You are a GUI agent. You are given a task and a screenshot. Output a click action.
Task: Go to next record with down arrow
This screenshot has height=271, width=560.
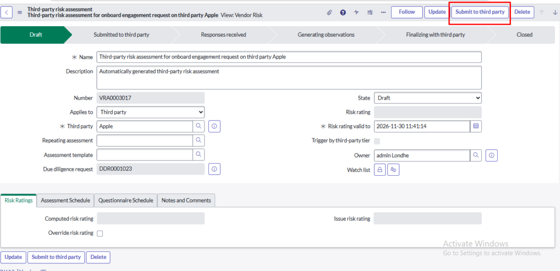click(x=555, y=12)
